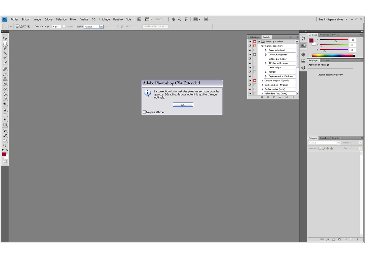Click the create new script button
Screen dimensions: 365x258
point(287,97)
